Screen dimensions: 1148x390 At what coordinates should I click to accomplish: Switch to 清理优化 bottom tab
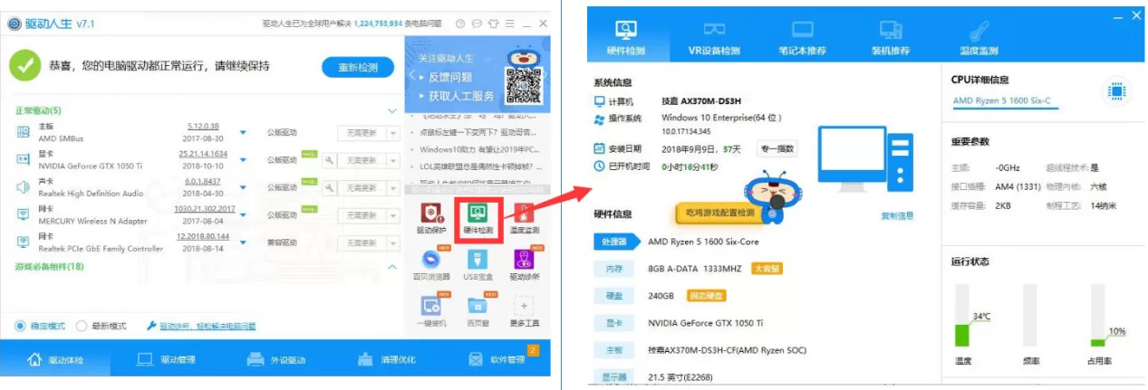pos(388,359)
